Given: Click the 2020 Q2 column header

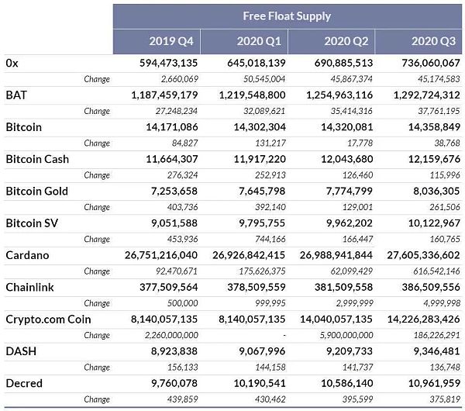Looking at the screenshot, I should (347, 41).
